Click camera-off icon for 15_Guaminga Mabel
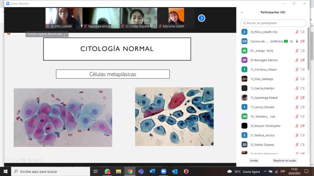This screenshot has width=314, height=176. pos(302,98)
